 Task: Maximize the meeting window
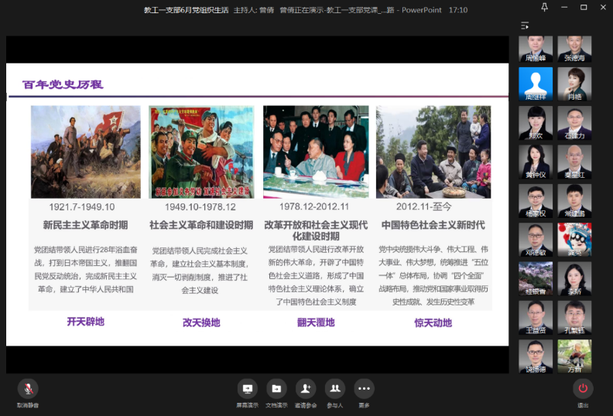pos(583,7)
